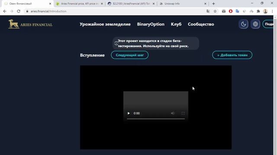Open the language selector globe icon
Image resolution: width=277 pixels, height=155 pixels.
click(255, 24)
